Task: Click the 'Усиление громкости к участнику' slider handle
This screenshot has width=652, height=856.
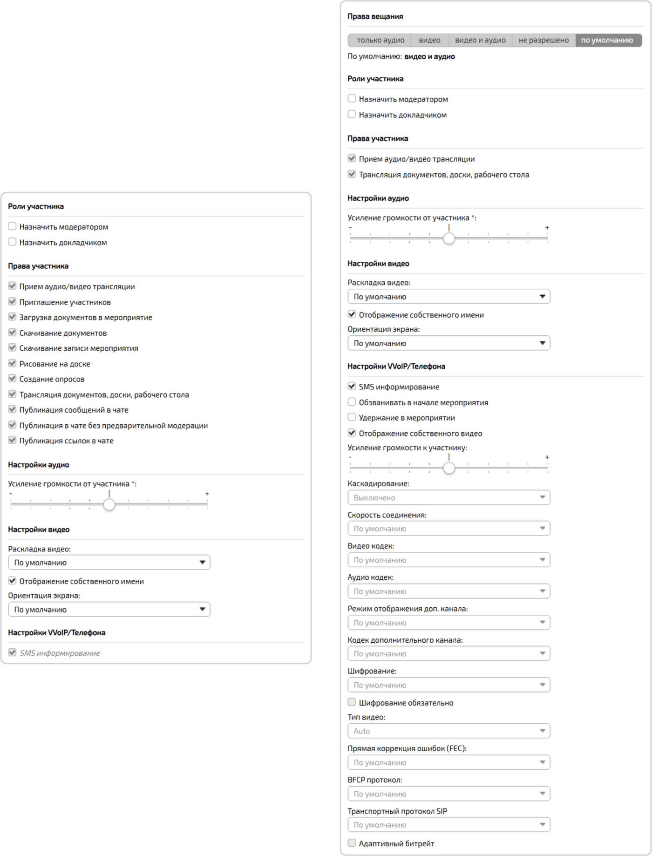Action: pos(449,468)
